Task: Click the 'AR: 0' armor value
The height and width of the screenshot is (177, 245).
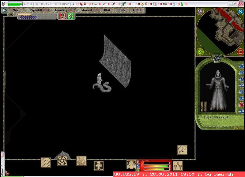Action: click(28, 4)
